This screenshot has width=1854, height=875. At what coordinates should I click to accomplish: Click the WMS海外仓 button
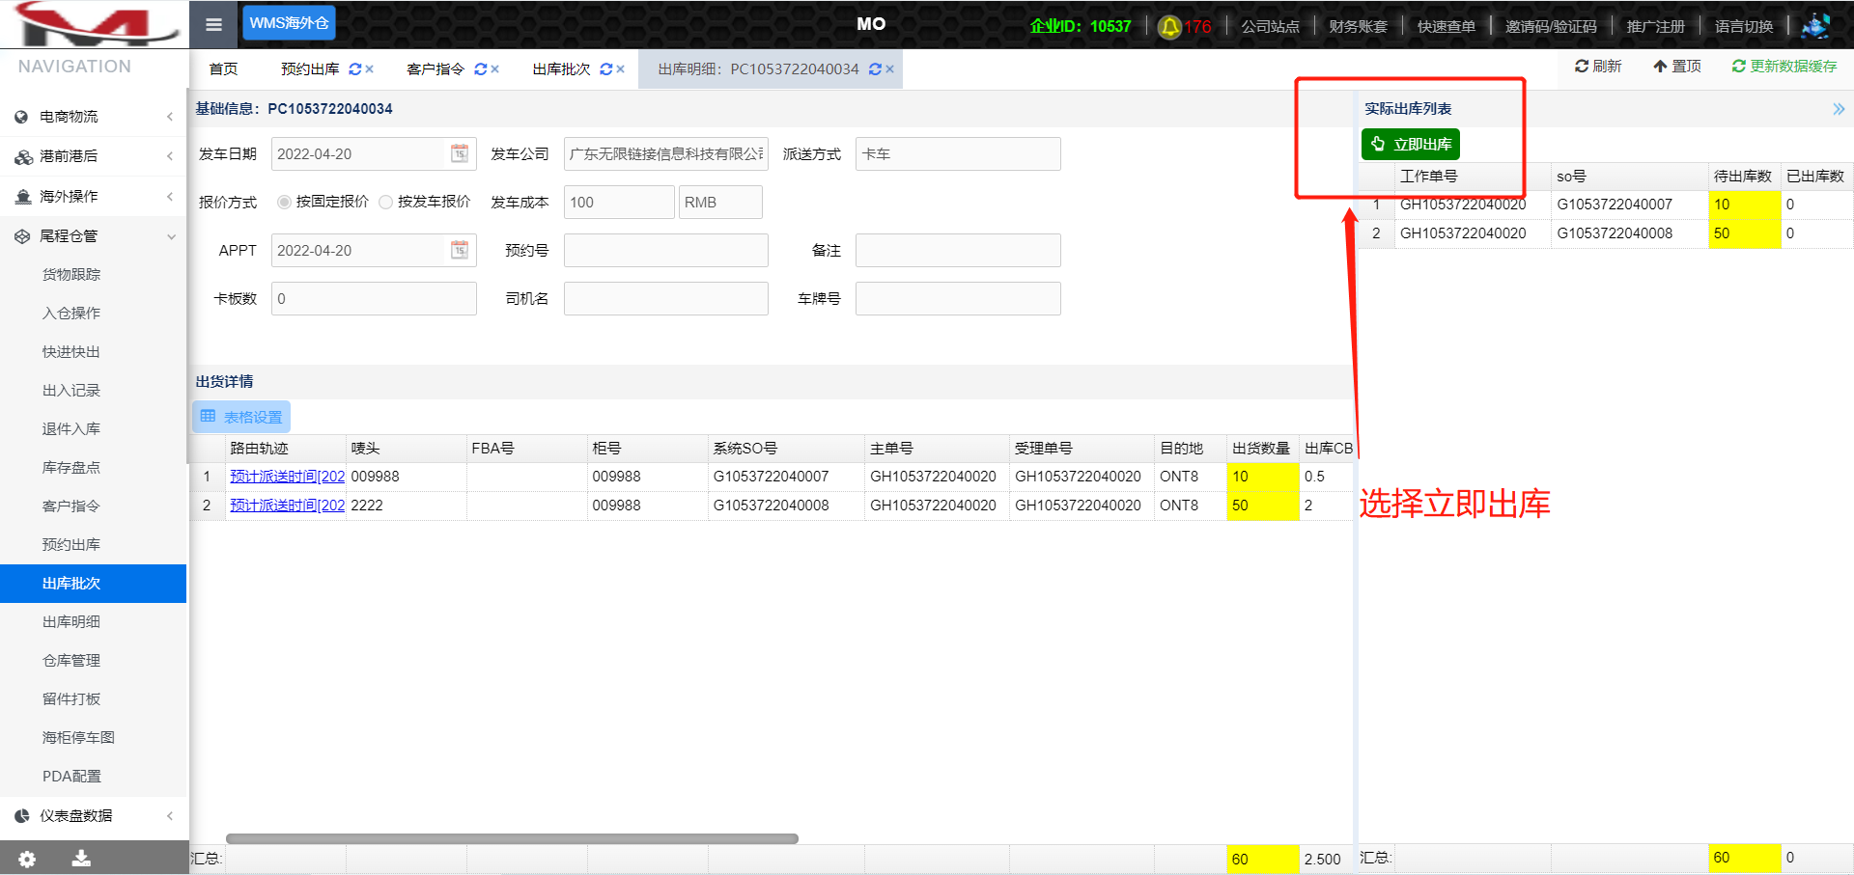coord(289,23)
